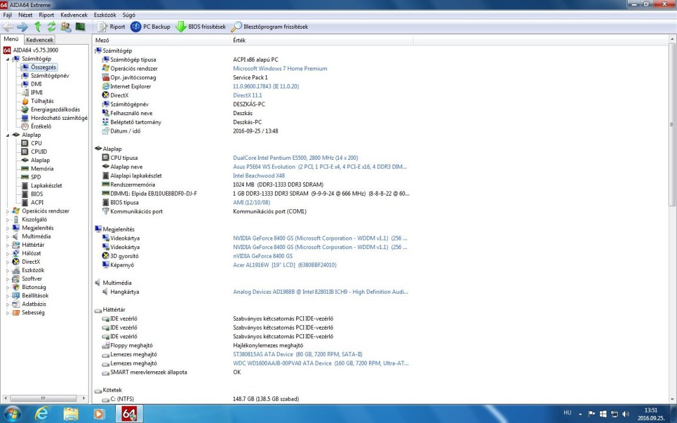Open the DirectX 11.1 value link
Viewport: 677px width, 423px height.
click(x=247, y=95)
